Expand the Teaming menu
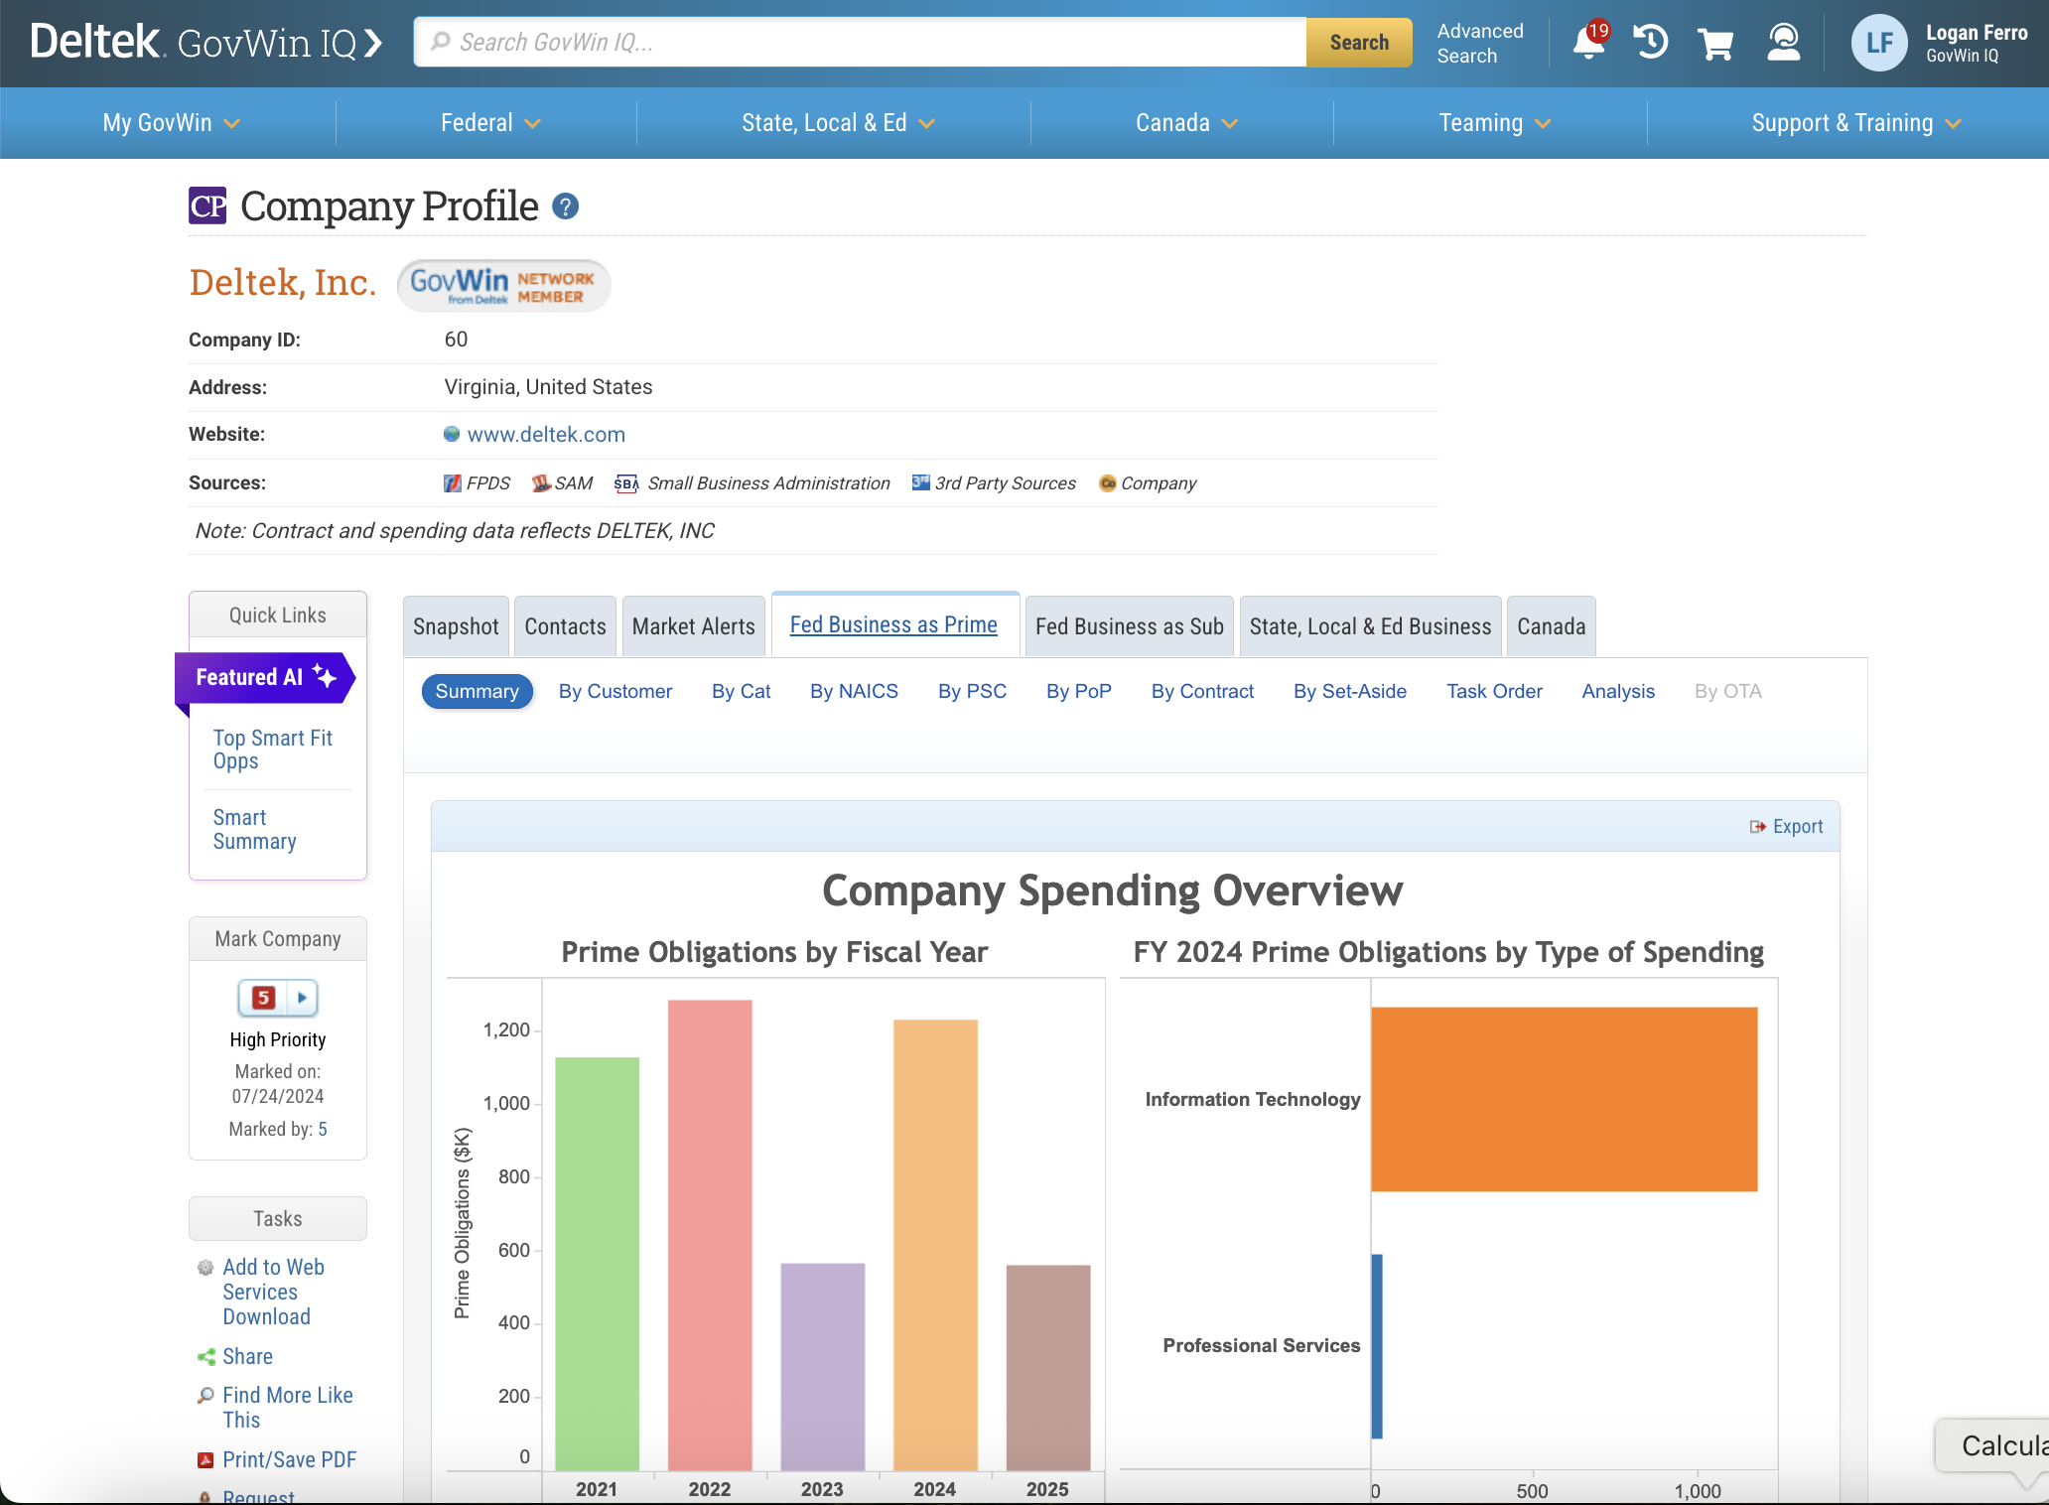Viewport: 2049px width, 1505px height. coord(1494,123)
